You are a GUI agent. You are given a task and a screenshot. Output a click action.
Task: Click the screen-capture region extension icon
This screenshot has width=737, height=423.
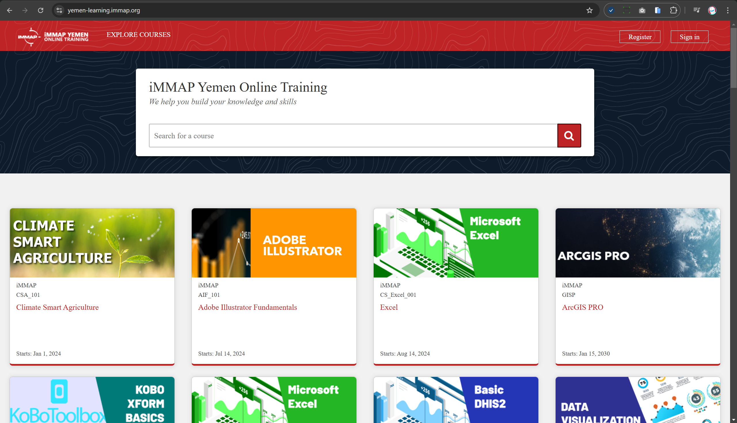pyautogui.click(x=627, y=10)
